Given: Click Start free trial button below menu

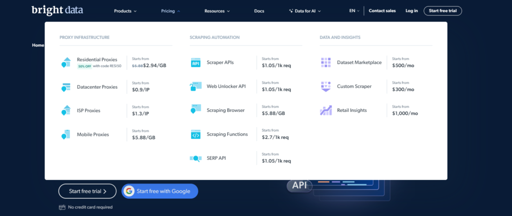Looking at the screenshot, I should point(87,191).
